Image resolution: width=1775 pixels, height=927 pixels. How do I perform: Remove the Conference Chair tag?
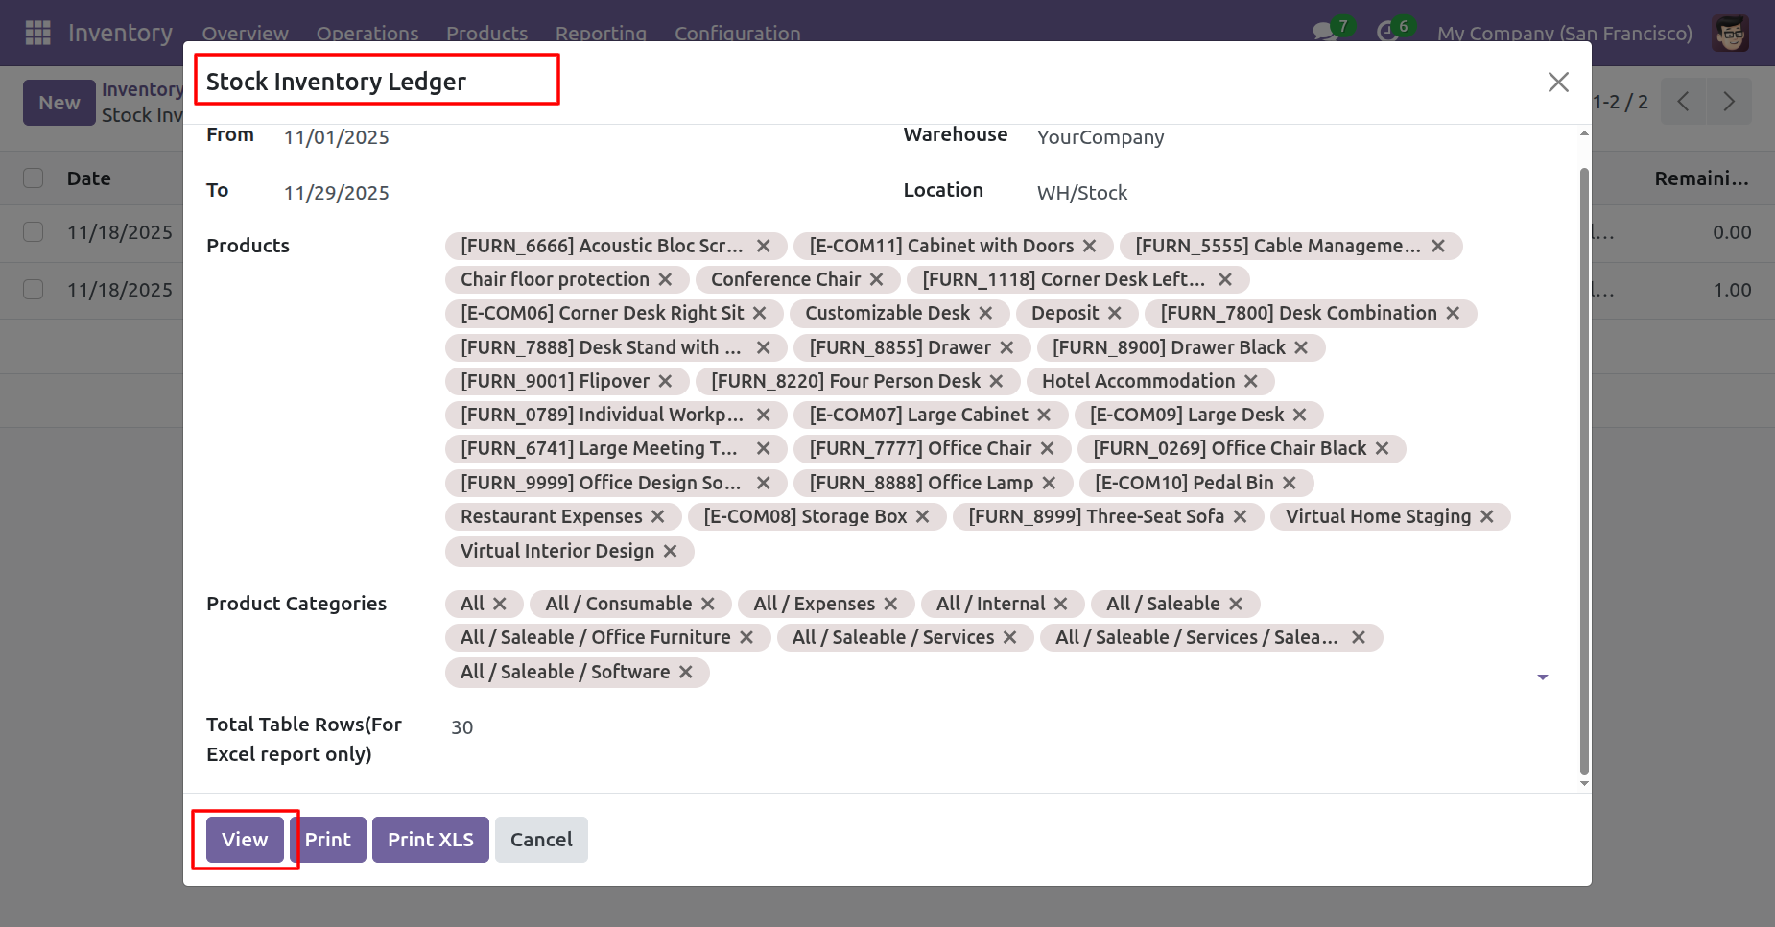[x=876, y=280]
